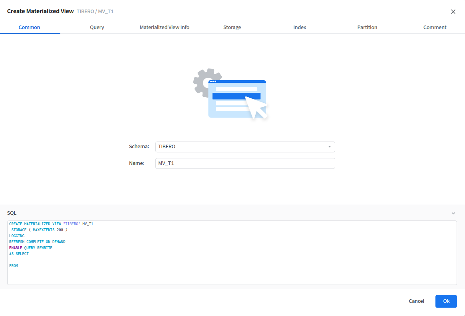Open the Comment tab
Screen dimensions: 465x316
point(435,27)
